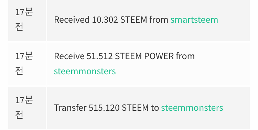Click timestamp of the smartsteem transaction

[24, 19]
